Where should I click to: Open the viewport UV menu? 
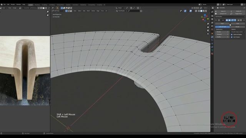click(x=106, y=11)
